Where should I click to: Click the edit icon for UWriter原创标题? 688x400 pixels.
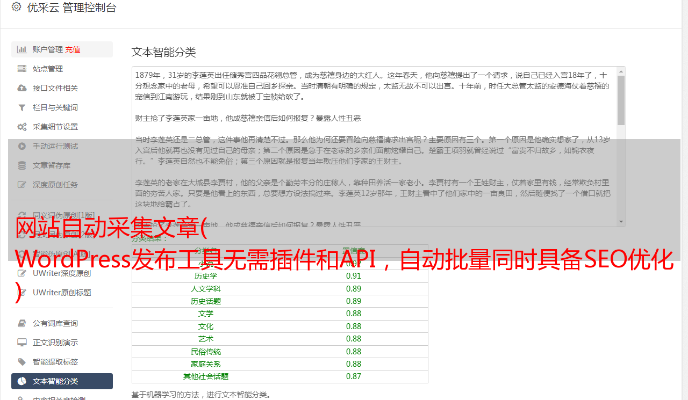tap(22, 293)
